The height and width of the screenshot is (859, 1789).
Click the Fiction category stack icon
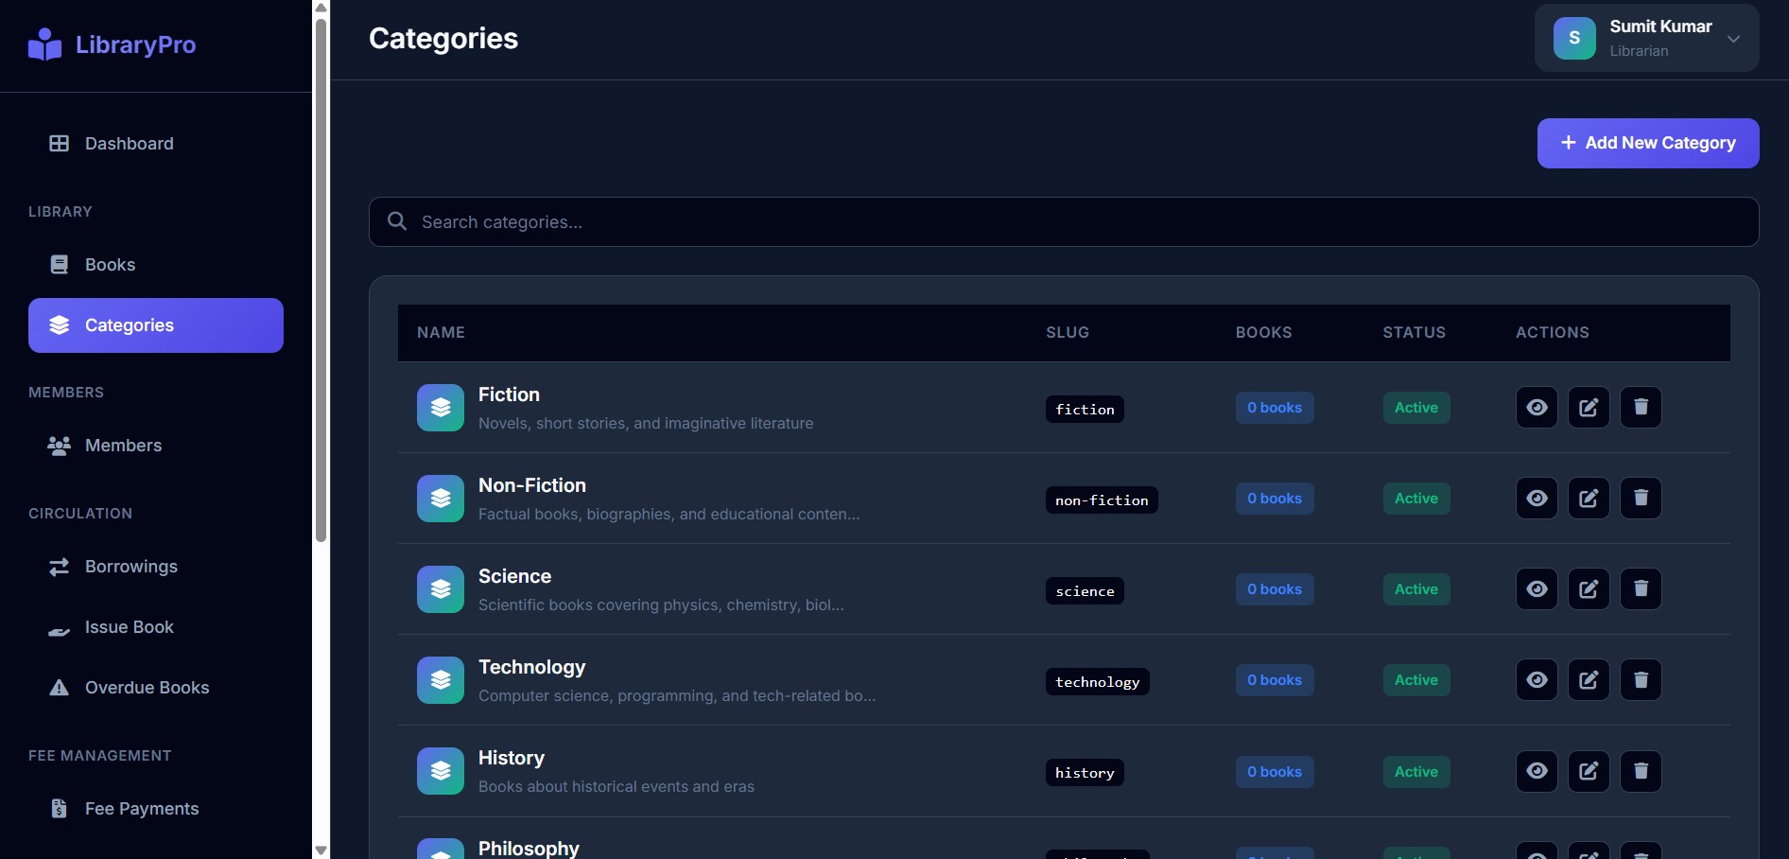point(441,408)
